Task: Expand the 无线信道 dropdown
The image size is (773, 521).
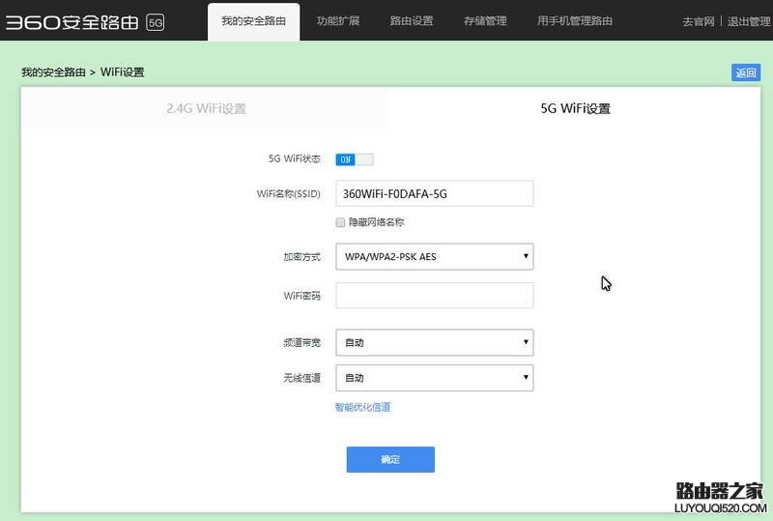Action: point(434,378)
